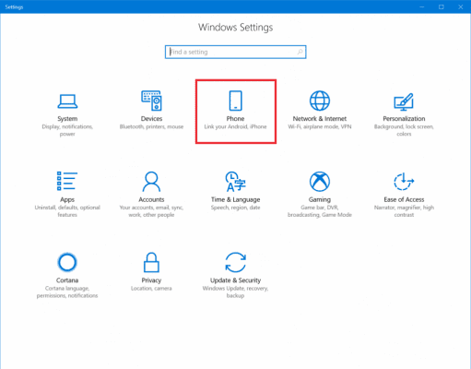Click 'Link your Android, iPhone' description
471x369 pixels.
click(235, 126)
